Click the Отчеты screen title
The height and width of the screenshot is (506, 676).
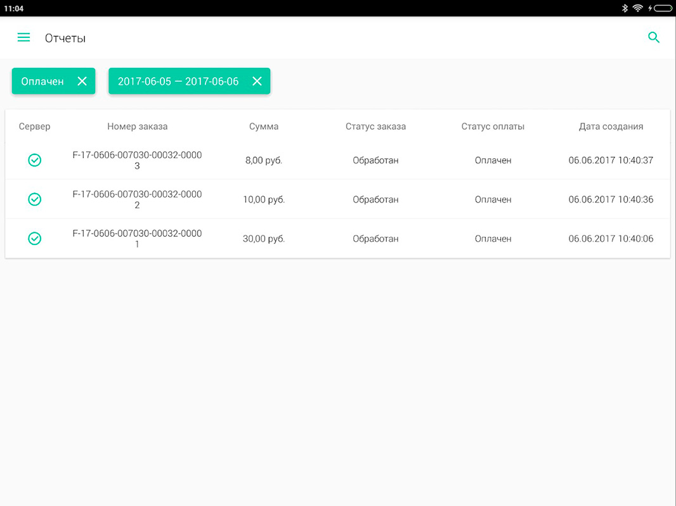65,38
